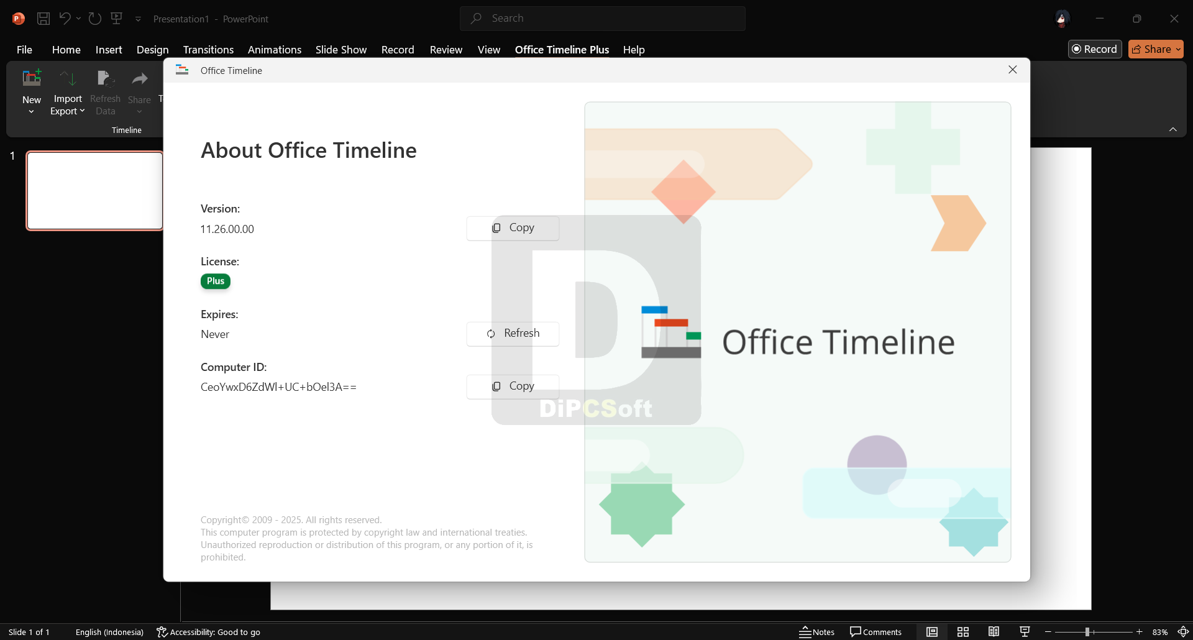Open the File menu

[x=24, y=50]
